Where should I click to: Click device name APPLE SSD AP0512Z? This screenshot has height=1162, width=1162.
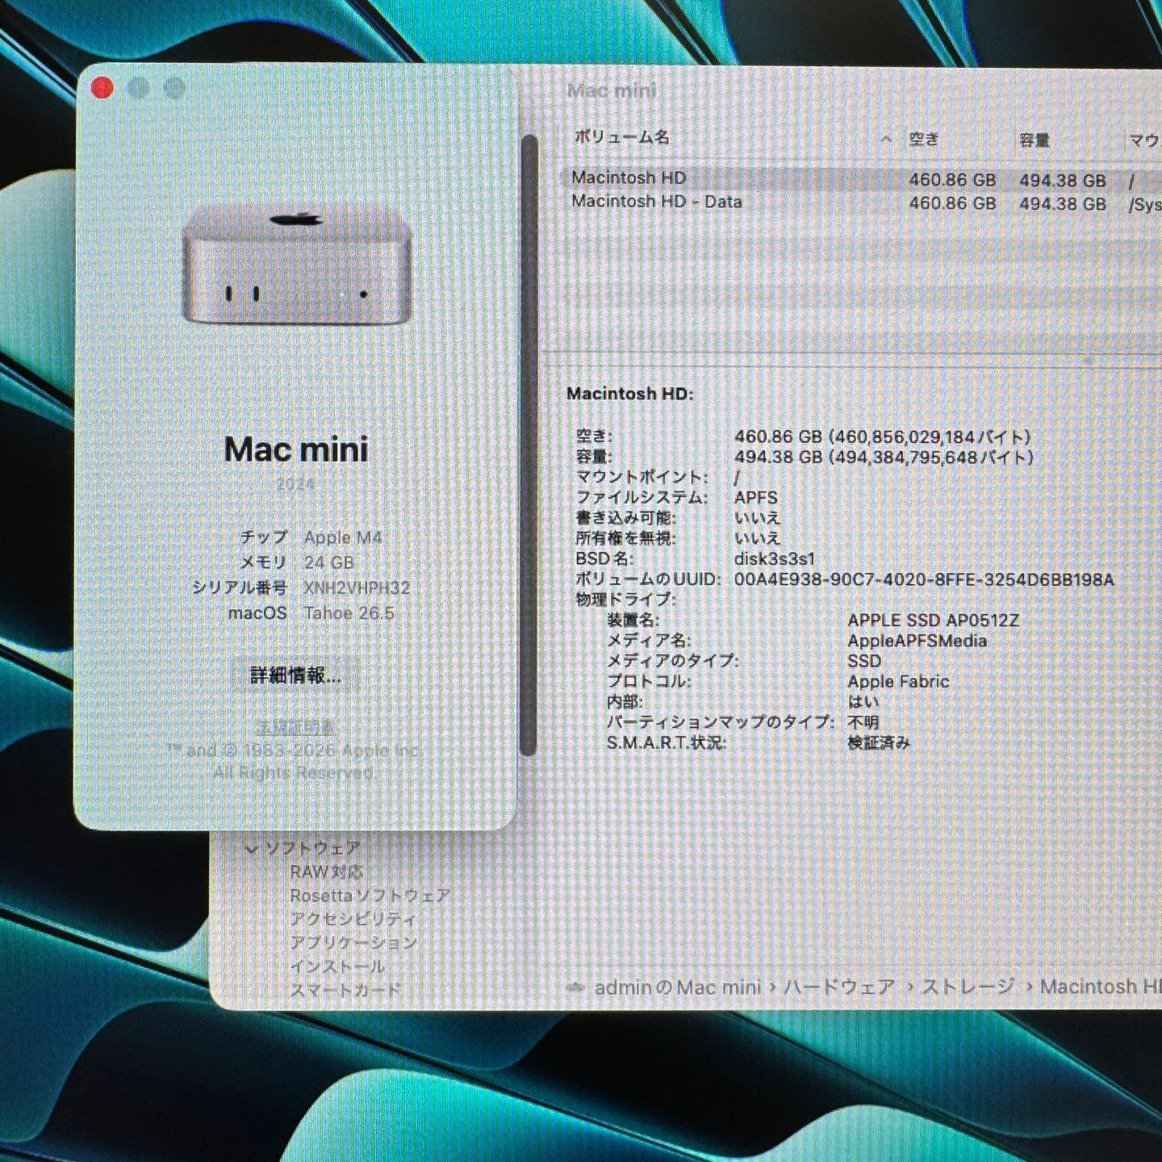(x=933, y=620)
